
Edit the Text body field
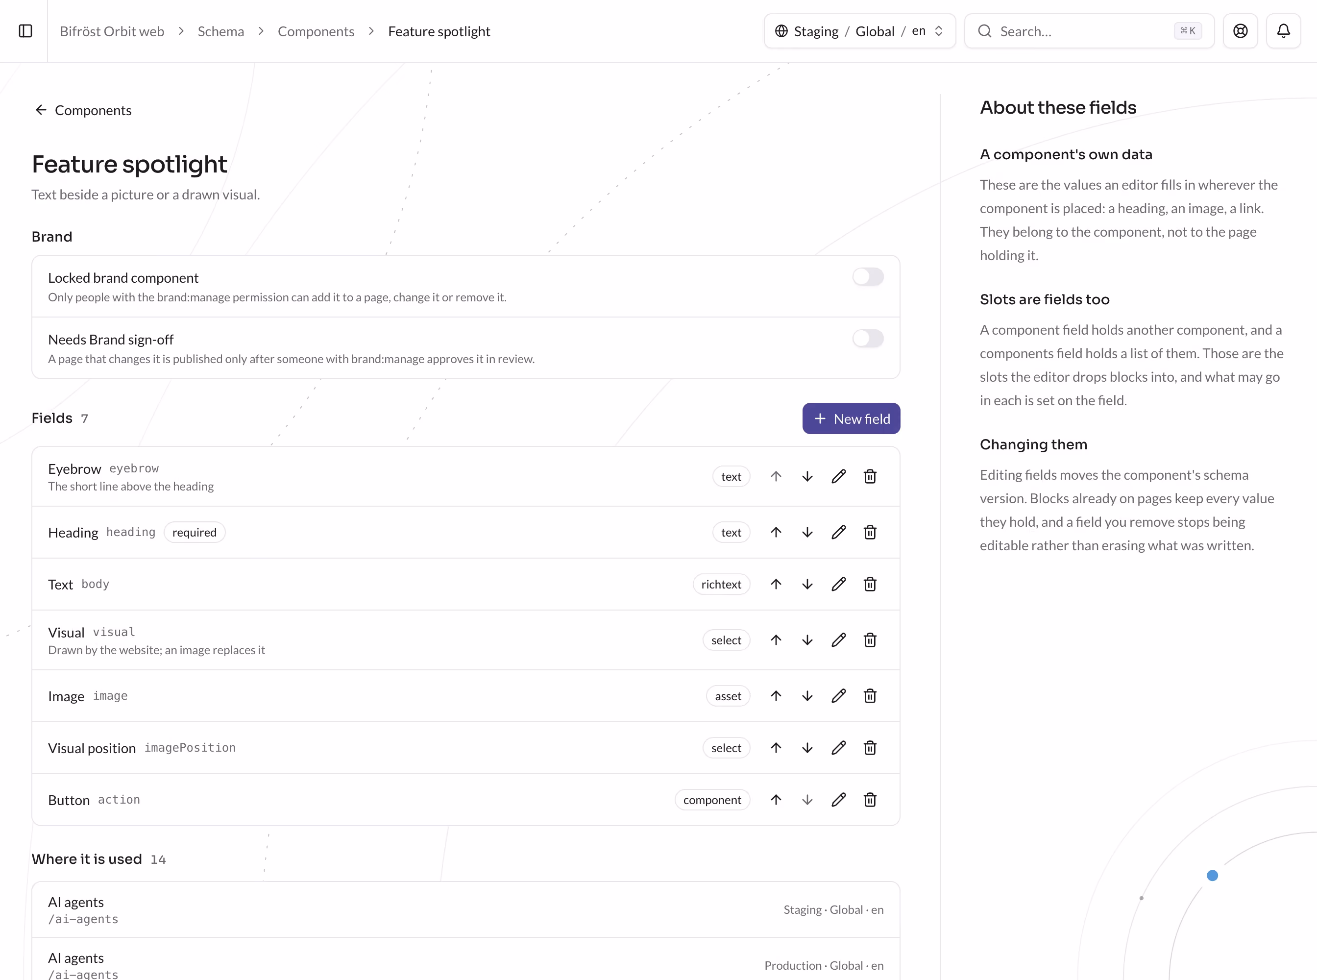point(838,584)
